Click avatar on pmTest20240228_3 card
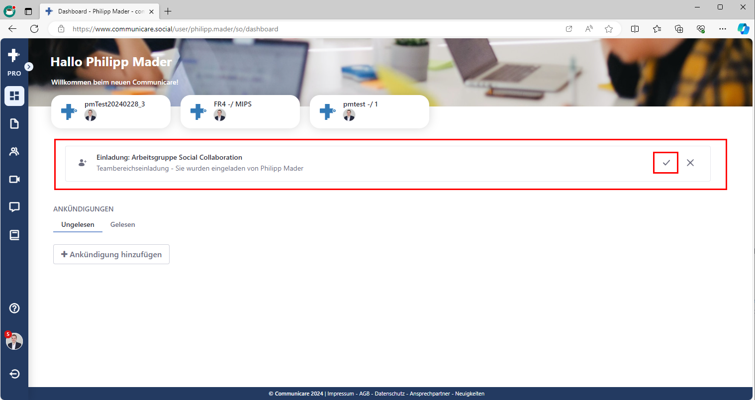 (x=91, y=115)
